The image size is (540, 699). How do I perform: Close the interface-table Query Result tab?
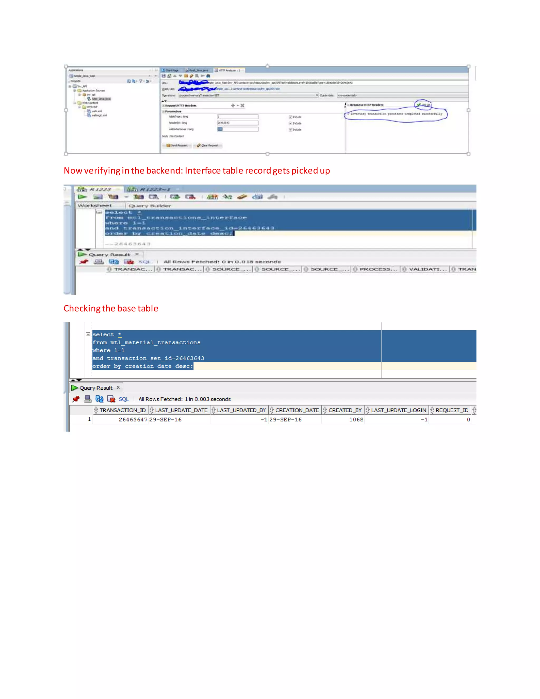(x=137, y=254)
